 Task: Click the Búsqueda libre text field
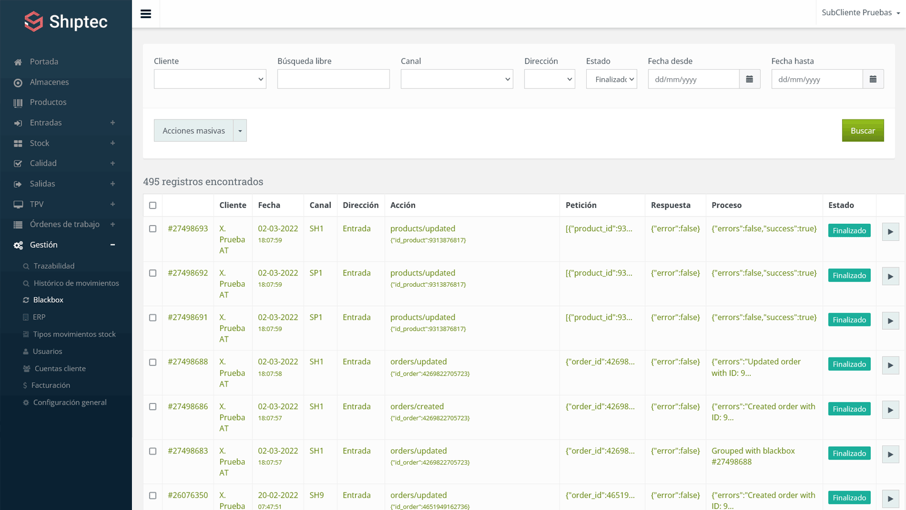(x=333, y=79)
